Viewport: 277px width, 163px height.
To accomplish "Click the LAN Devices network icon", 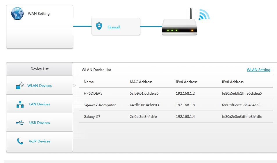I will (x=20, y=104).
